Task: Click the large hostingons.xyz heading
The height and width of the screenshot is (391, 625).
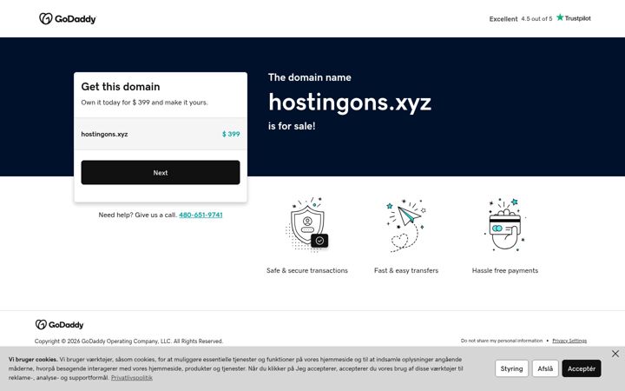Action: (x=350, y=103)
